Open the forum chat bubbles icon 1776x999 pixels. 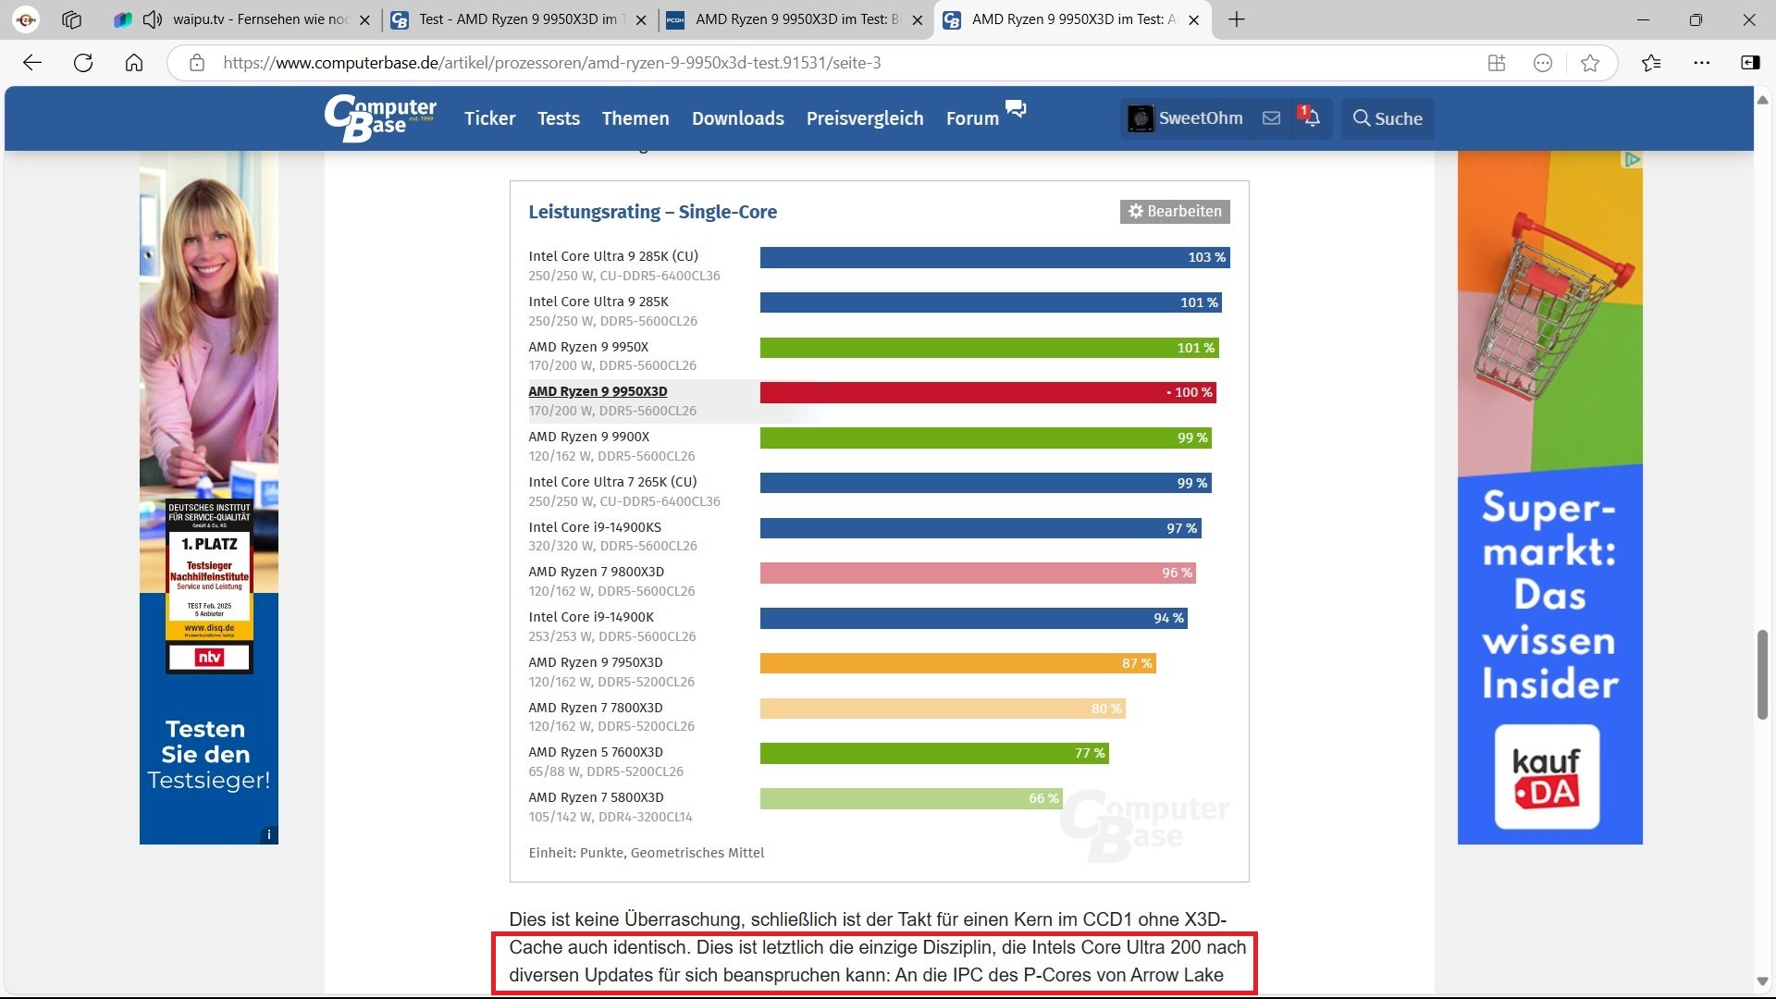1016,109
